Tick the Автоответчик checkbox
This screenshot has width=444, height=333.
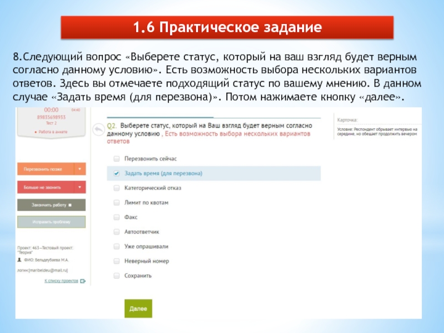[117, 232]
